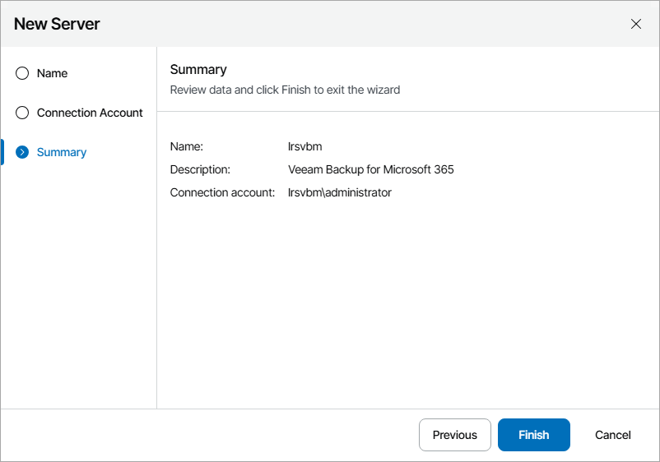Open the Connection Account wizard step

[90, 113]
